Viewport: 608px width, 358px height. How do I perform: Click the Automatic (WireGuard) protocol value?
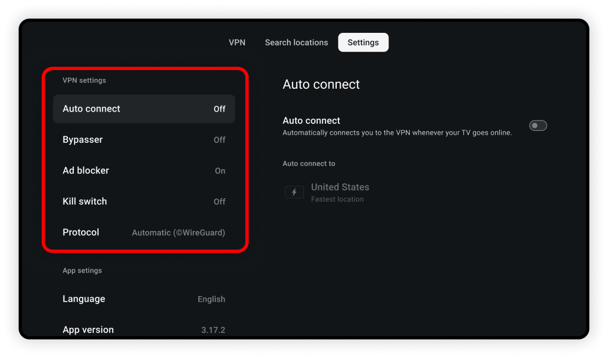[179, 233]
